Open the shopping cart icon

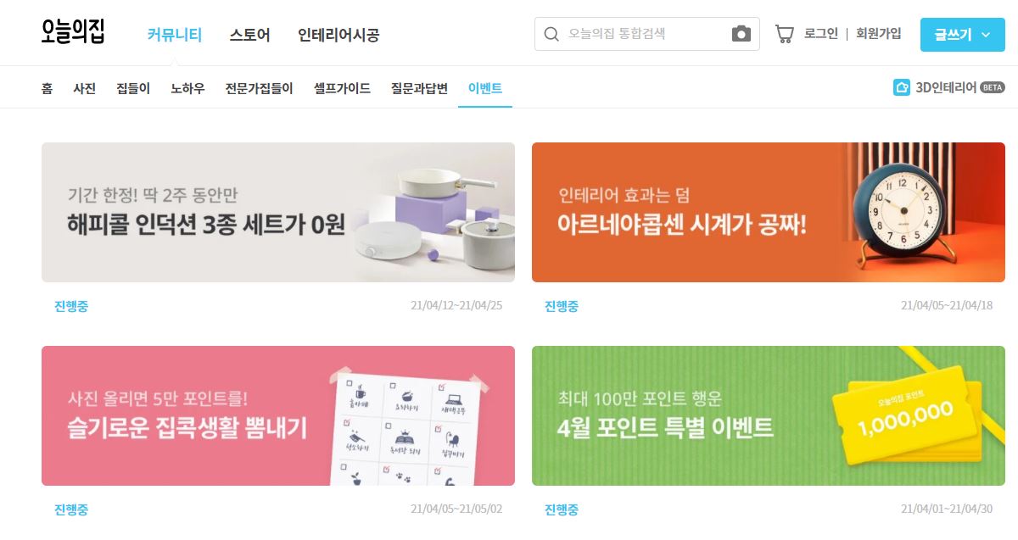(x=785, y=34)
